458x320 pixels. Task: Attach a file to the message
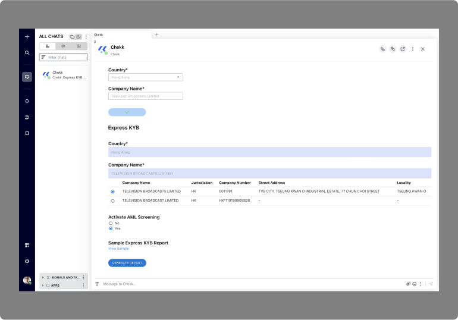409,284
